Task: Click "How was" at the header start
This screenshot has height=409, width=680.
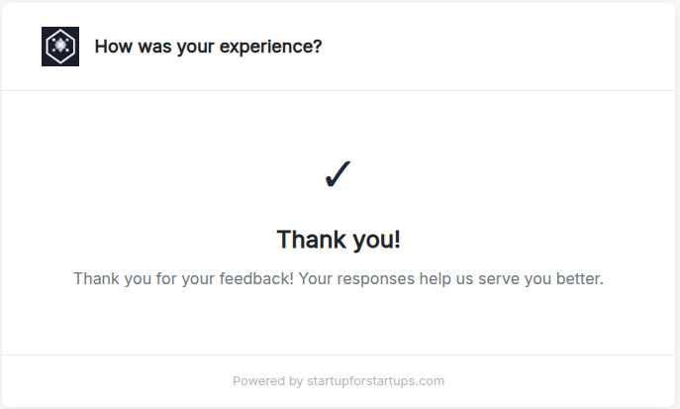Action: click(x=126, y=47)
